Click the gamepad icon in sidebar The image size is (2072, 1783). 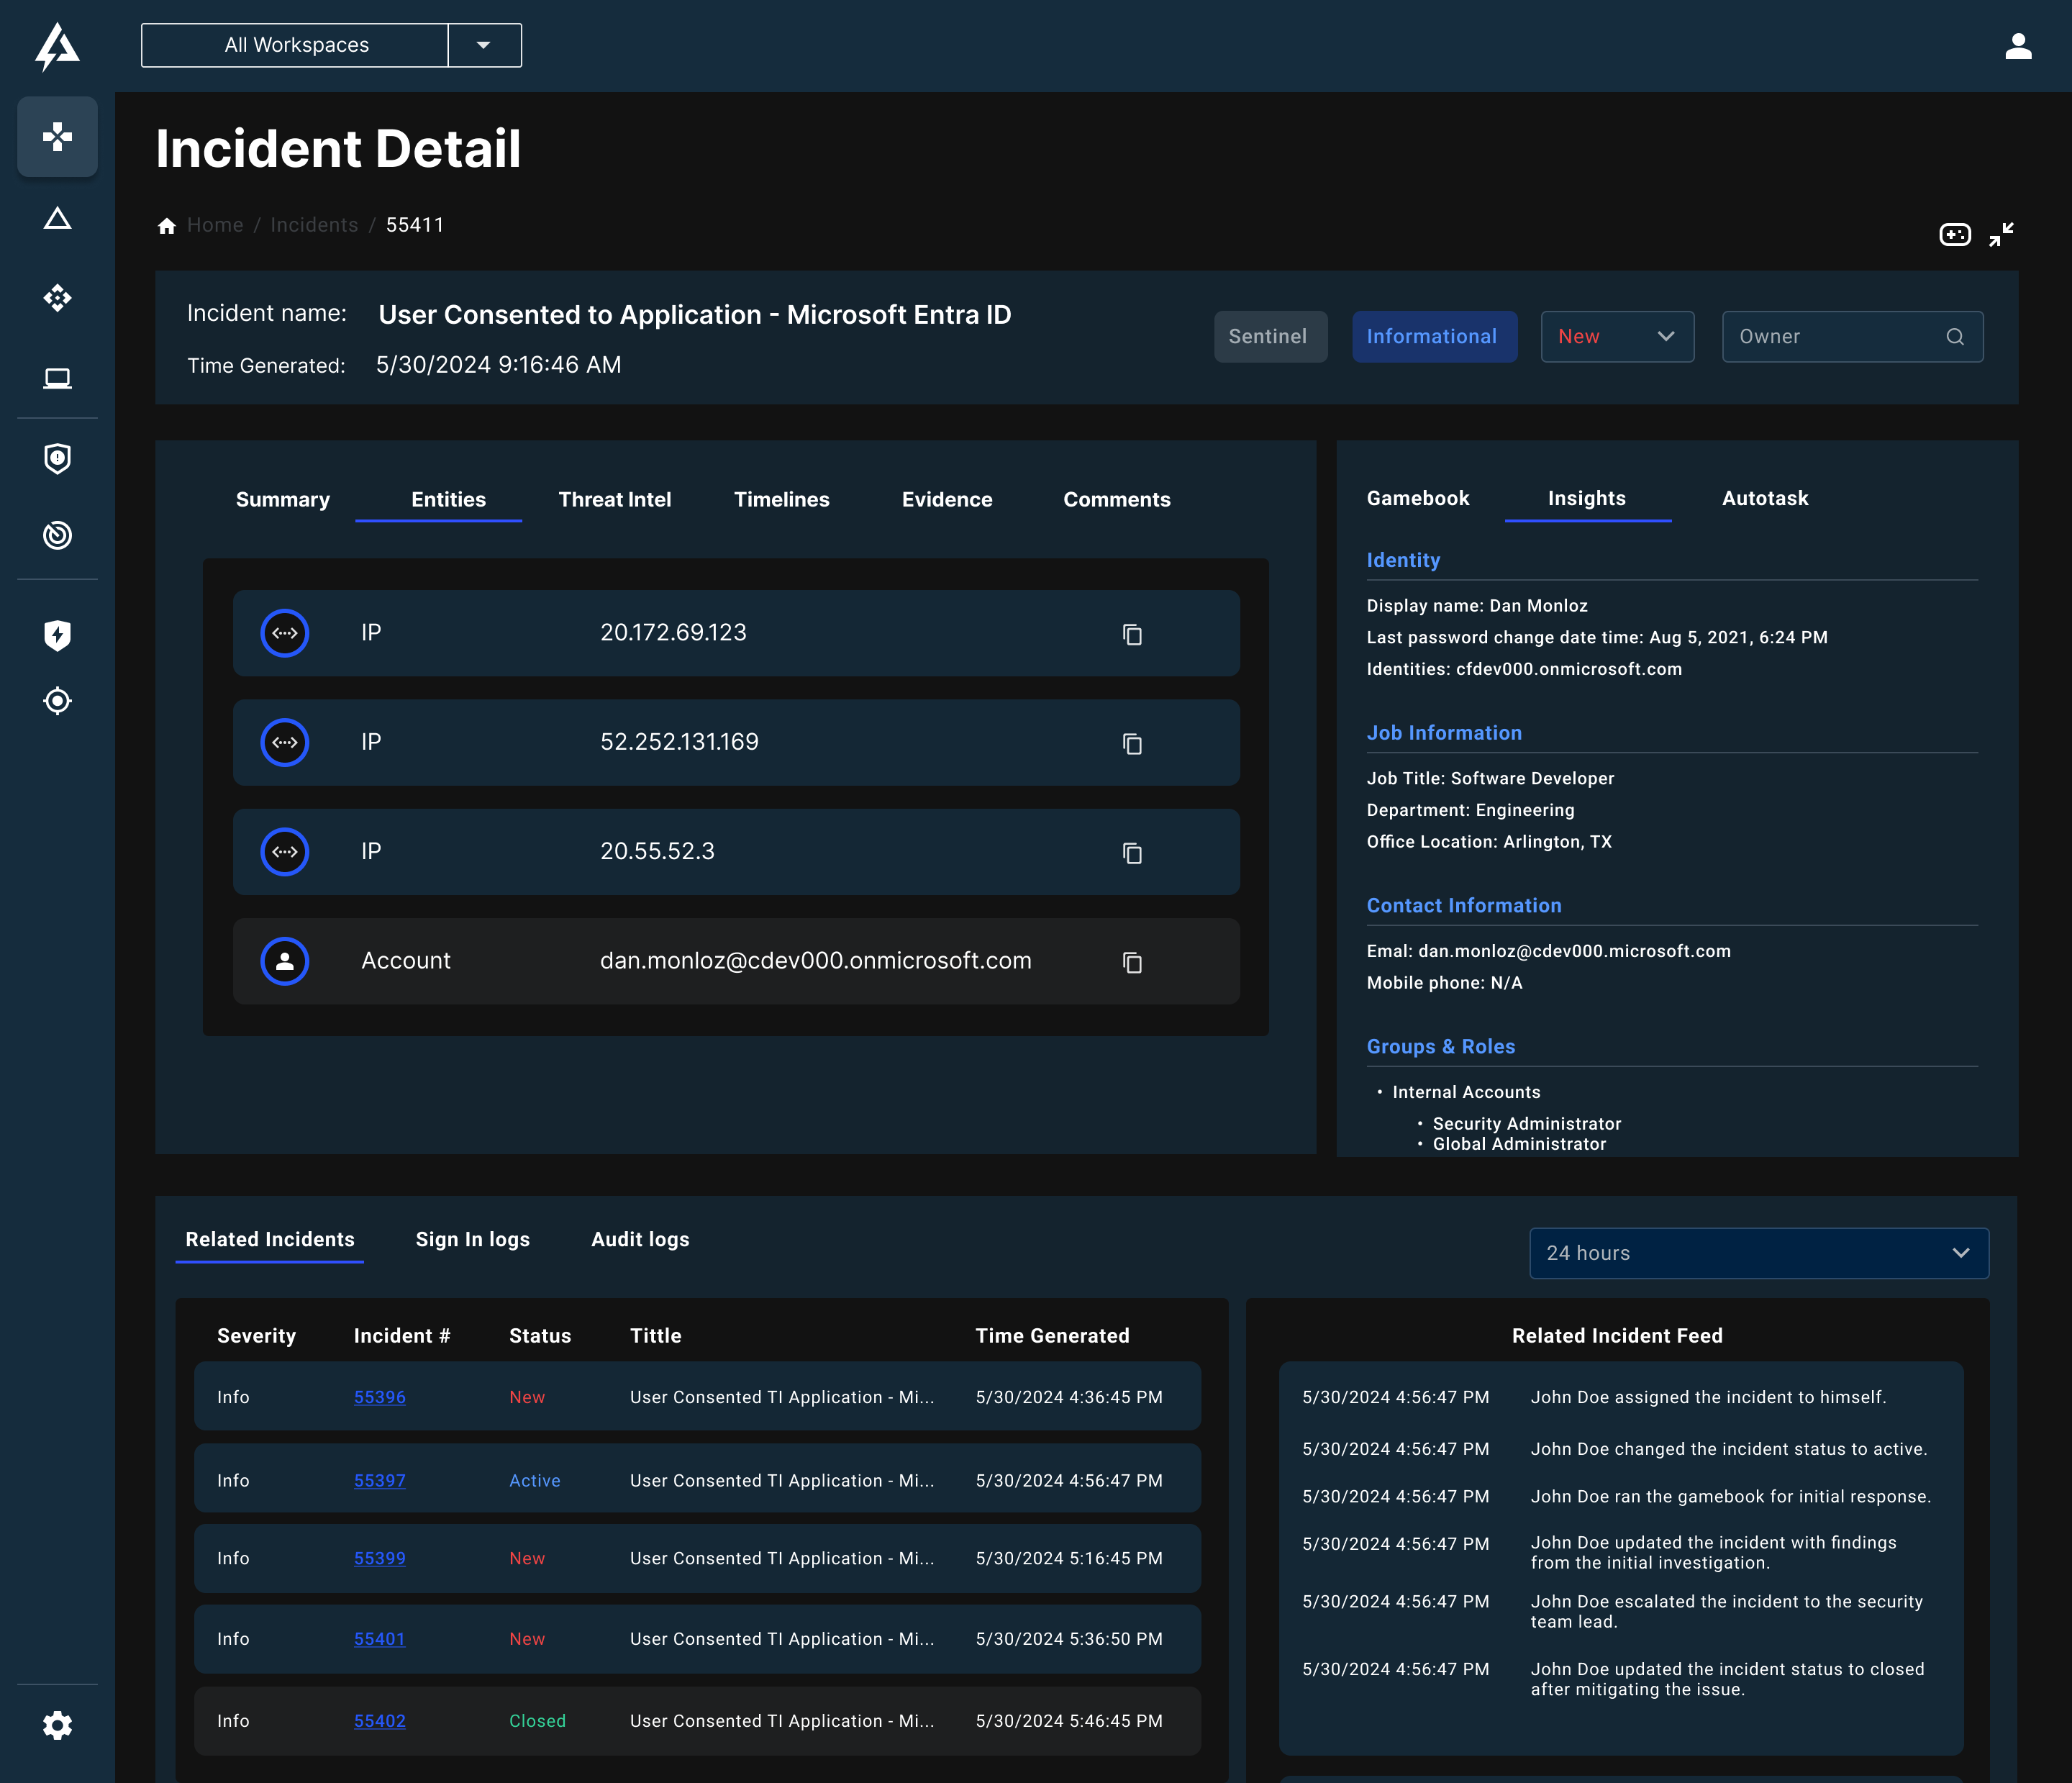click(57, 137)
